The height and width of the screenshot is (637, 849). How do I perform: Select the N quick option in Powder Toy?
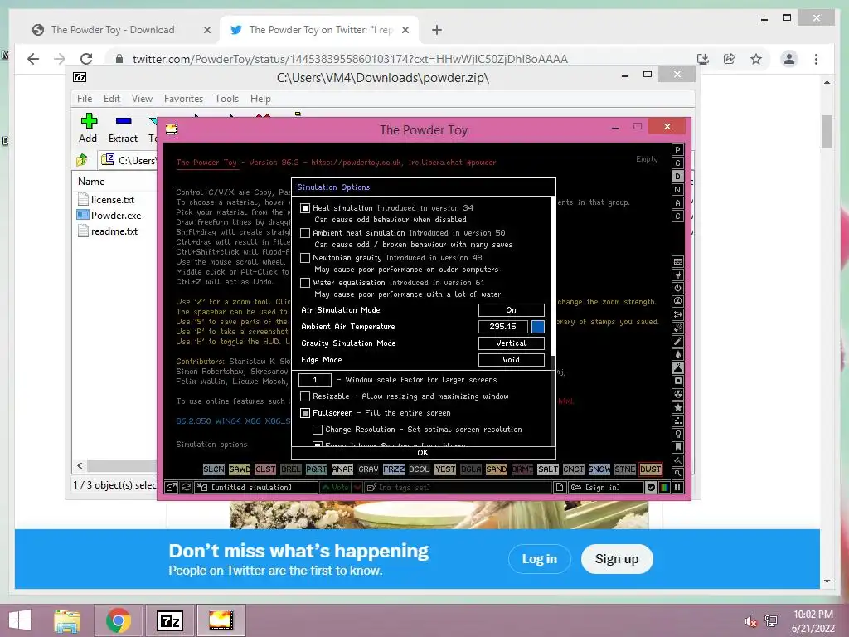click(677, 190)
